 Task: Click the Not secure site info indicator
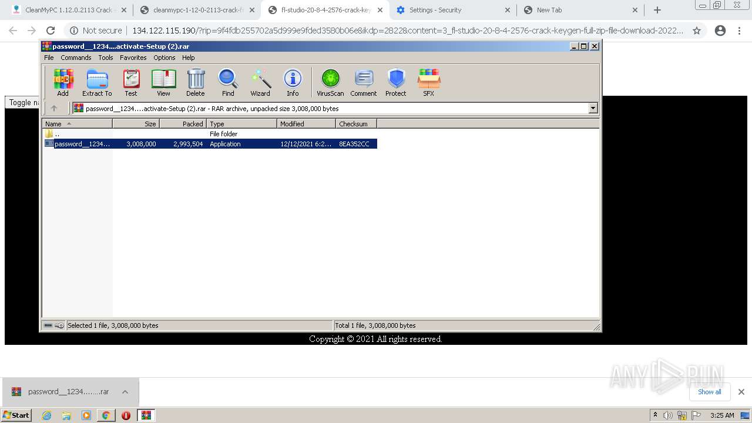coord(96,31)
